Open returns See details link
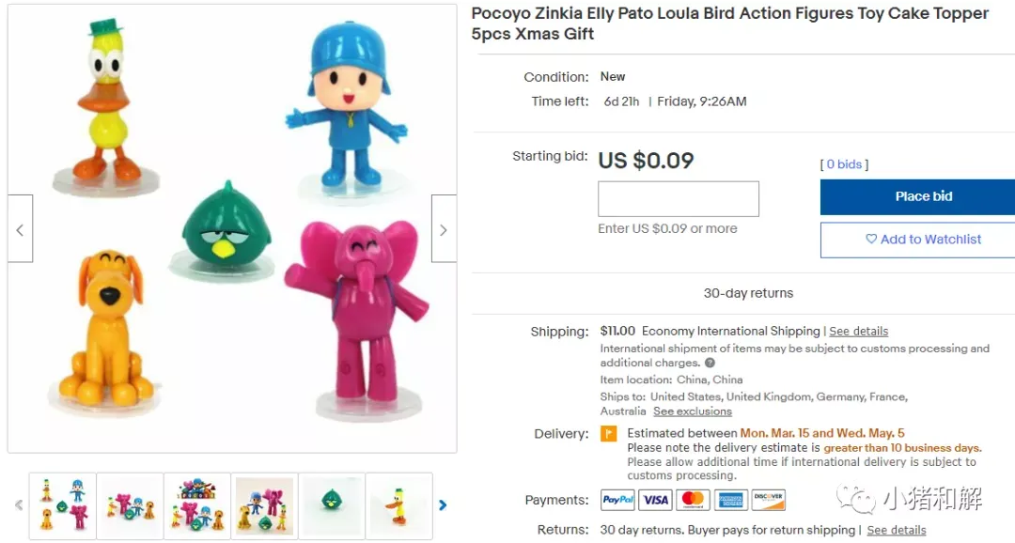Viewport: 1015px width, 543px height. [896, 530]
